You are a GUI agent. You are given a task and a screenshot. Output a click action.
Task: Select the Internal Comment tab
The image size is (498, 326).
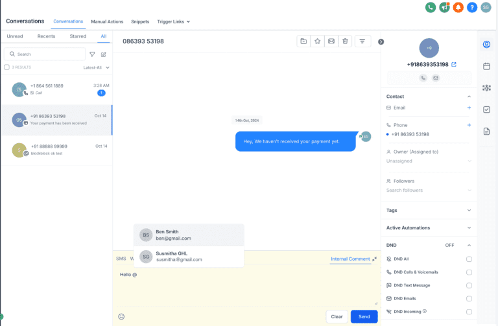(350, 259)
